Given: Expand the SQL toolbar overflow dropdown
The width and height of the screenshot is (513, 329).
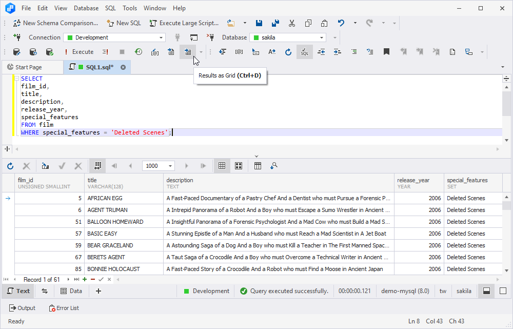Looking at the screenshot, I should coord(482,52).
